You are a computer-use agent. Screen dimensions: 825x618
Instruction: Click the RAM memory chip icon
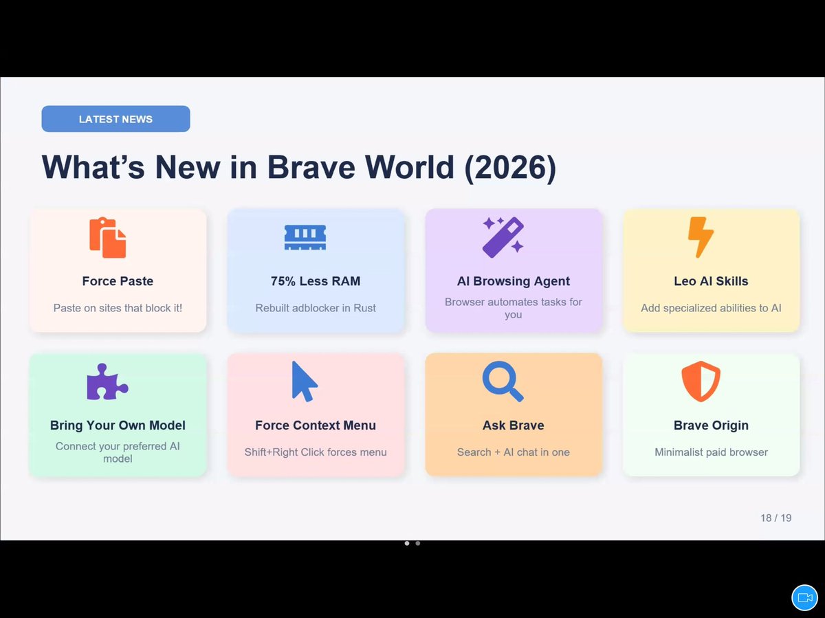click(305, 237)
